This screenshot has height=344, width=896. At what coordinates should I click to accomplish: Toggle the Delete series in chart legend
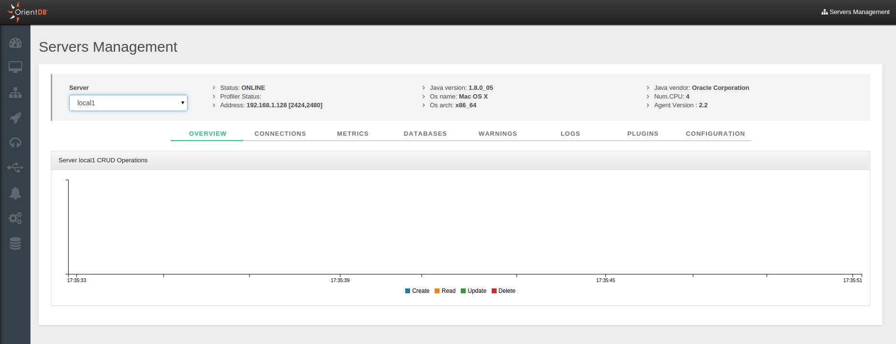pyautogui.click(x=503, y=291)
